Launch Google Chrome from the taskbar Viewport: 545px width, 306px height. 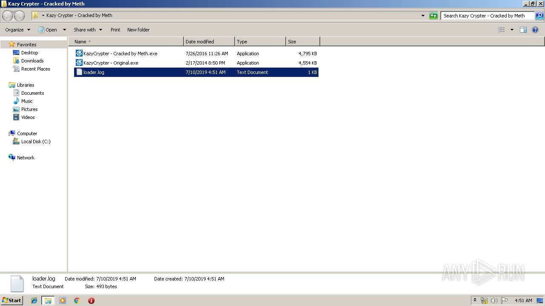click(77, 300)
